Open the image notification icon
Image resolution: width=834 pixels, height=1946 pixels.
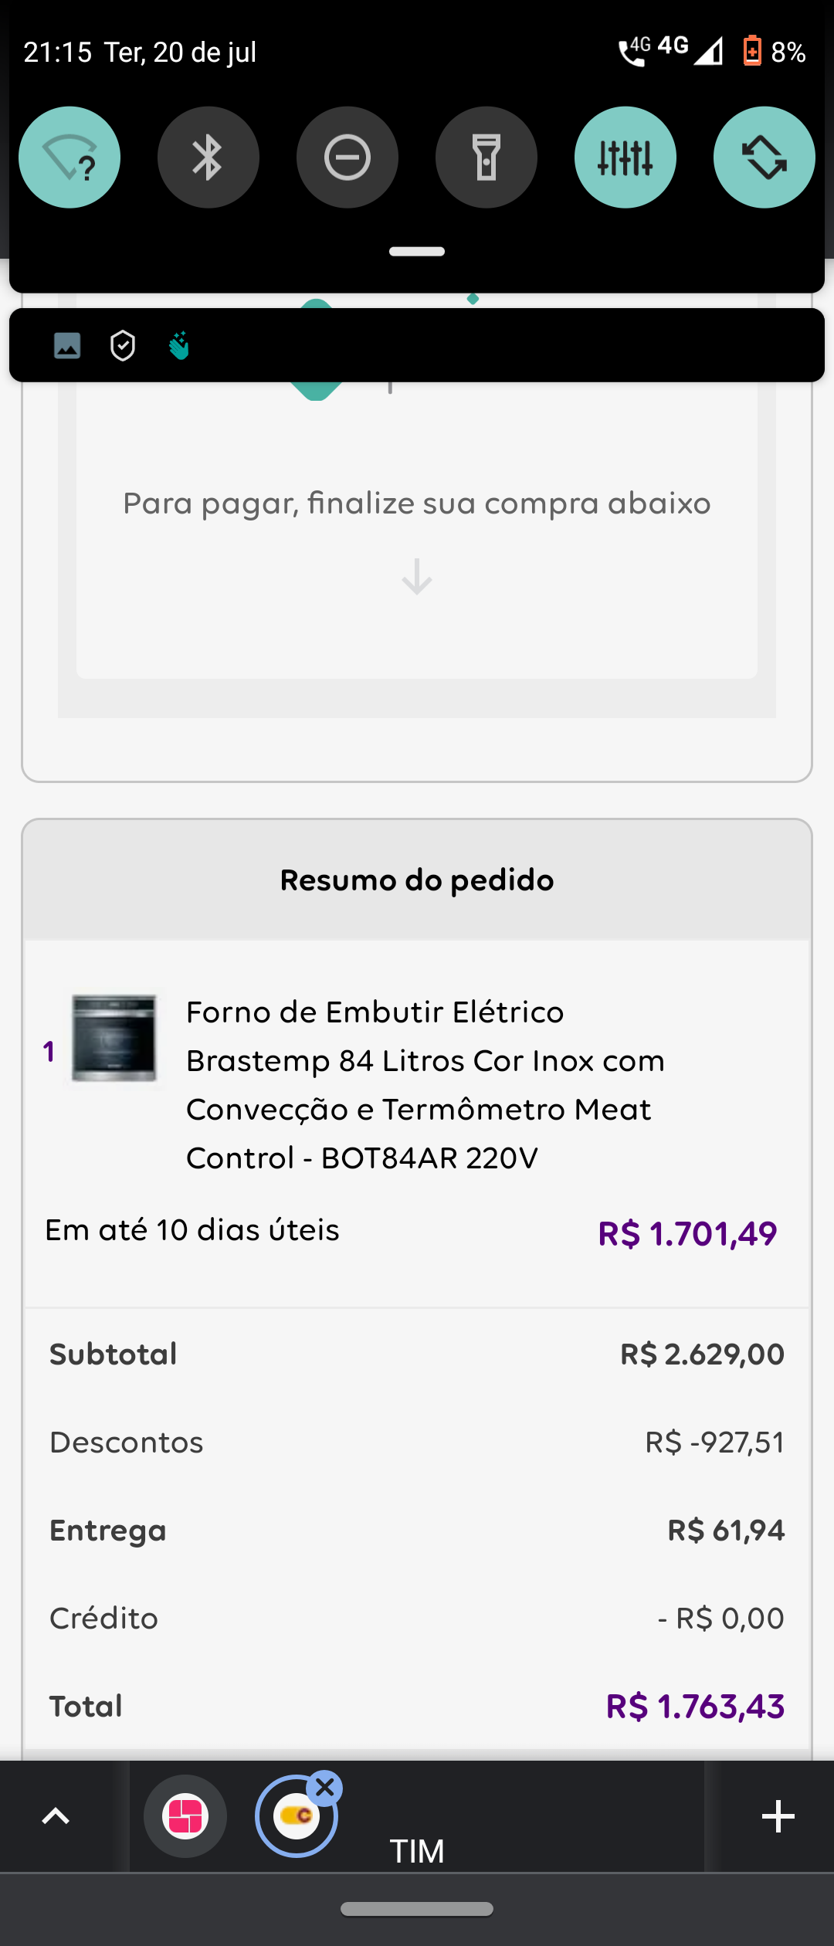click(x=67, y=345)
